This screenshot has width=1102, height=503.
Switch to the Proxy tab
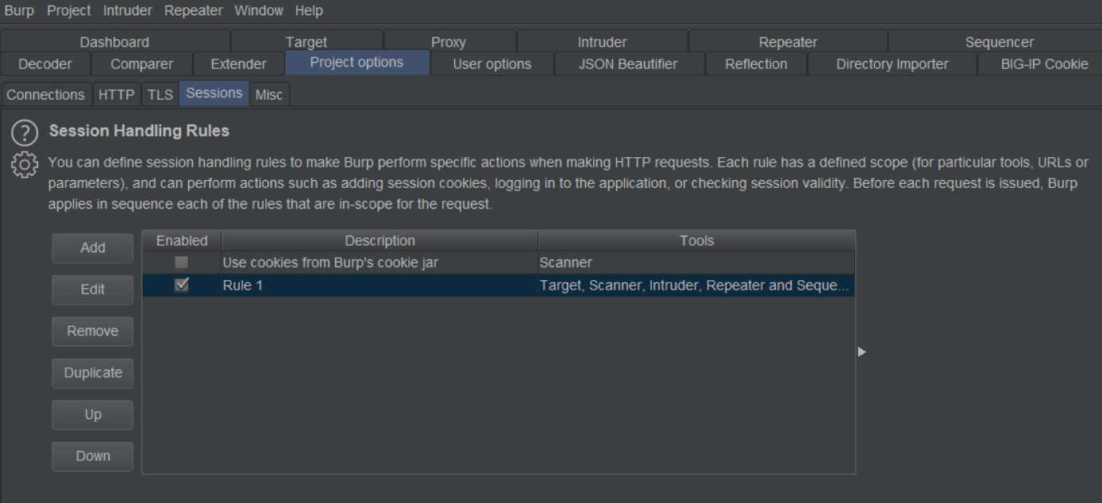pos(449,42)
